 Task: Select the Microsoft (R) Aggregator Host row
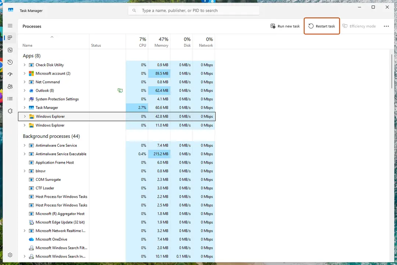click(117, 214)
